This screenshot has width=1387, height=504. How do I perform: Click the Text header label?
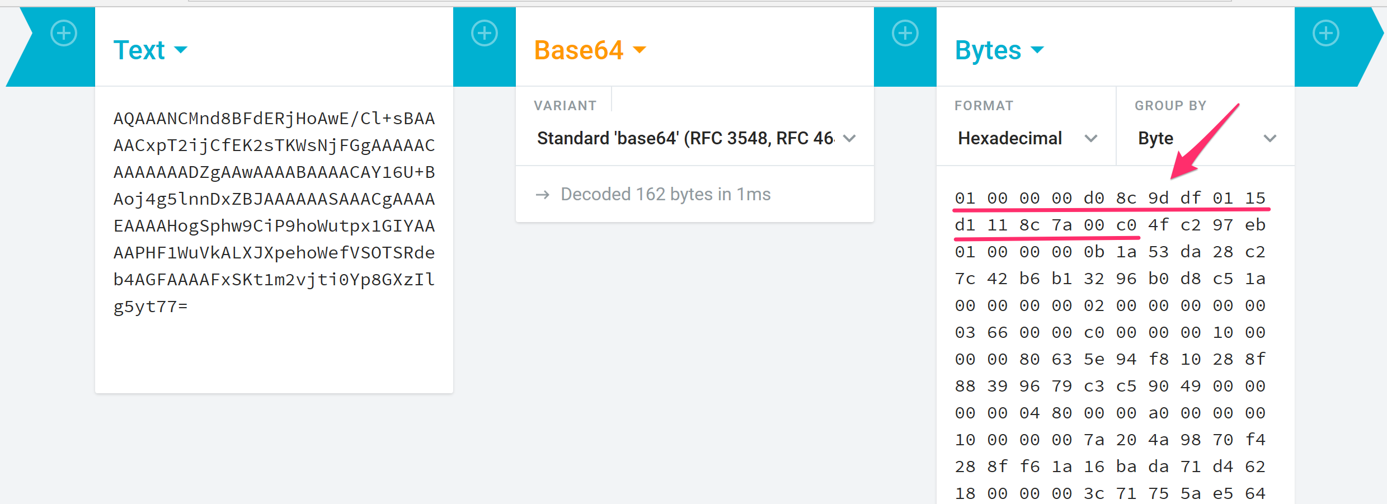(x=139, y=50)
